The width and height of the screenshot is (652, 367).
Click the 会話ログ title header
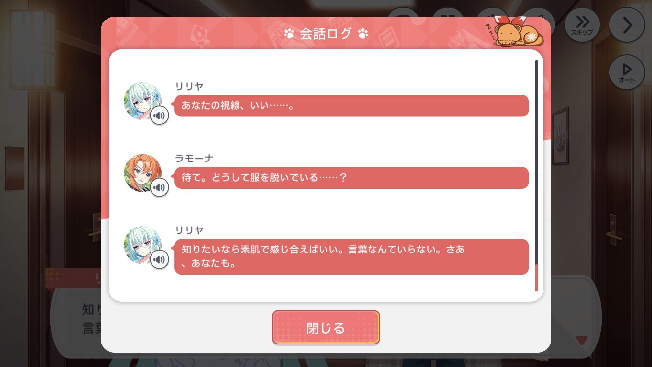click(326, 34)
